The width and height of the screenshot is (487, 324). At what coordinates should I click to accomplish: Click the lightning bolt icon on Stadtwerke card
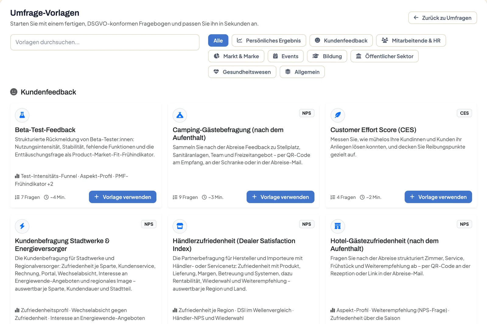coord(22,226)
